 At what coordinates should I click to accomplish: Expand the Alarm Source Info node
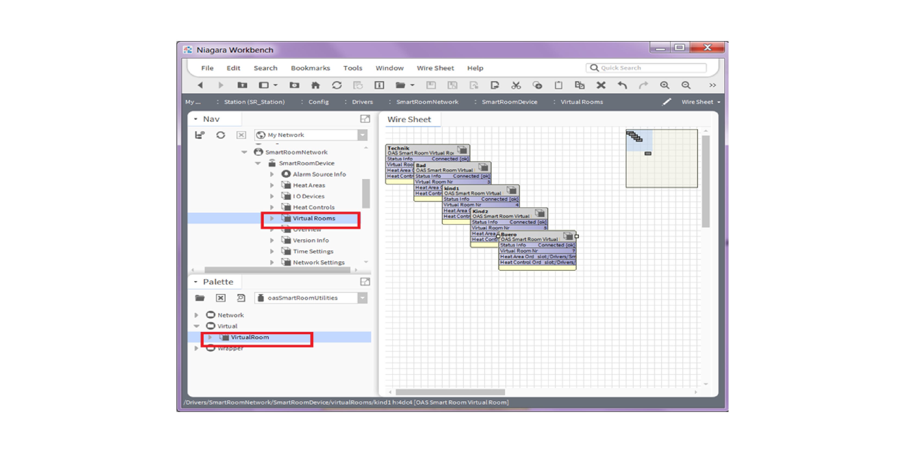pyautogui.click(x=271, y=174)
